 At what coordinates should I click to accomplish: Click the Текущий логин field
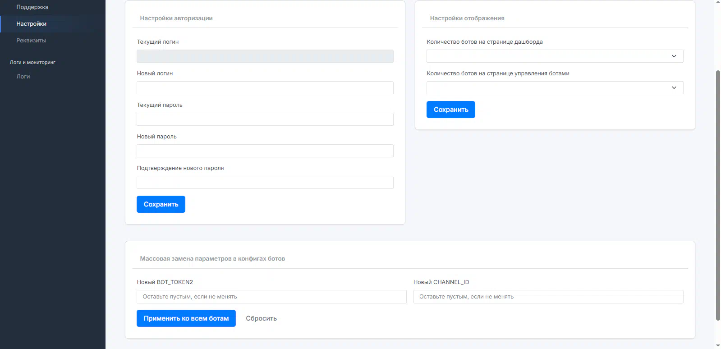[x=265, y=56]
